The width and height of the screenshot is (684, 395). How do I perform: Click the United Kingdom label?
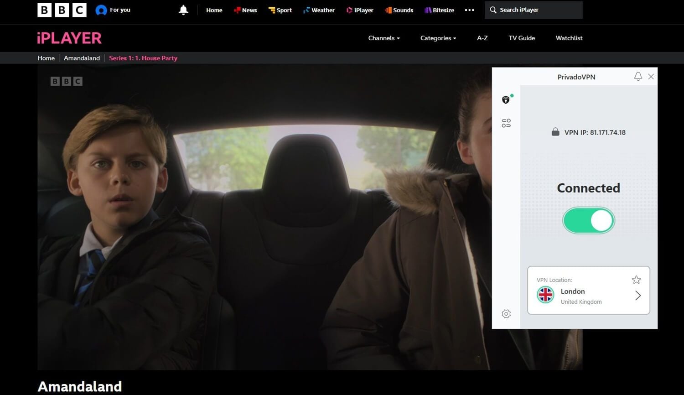click(x=581, y=302)
